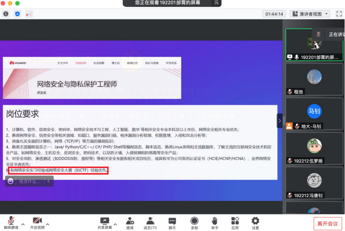Open meeting 设置 settings
Image resolution: width=345 pixels, height=231 pixels.
pos(255,223)
